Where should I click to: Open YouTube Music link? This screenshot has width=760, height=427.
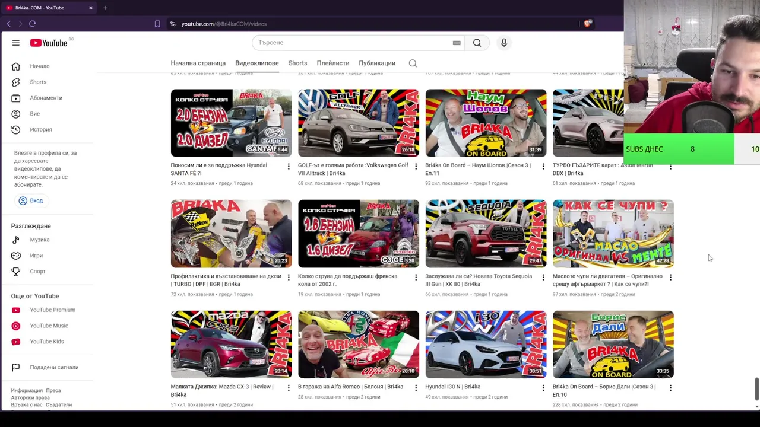(47, 326)
